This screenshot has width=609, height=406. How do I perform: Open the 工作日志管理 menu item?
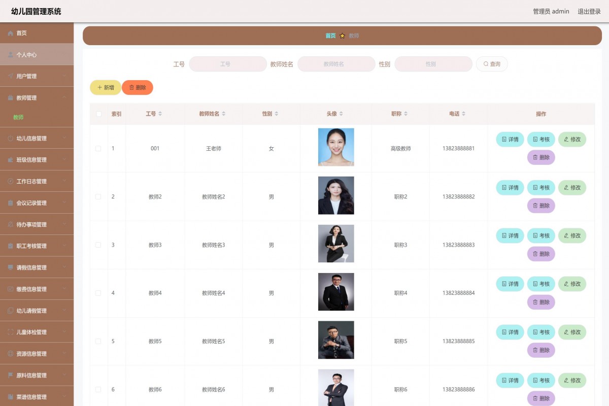(37, 181)
